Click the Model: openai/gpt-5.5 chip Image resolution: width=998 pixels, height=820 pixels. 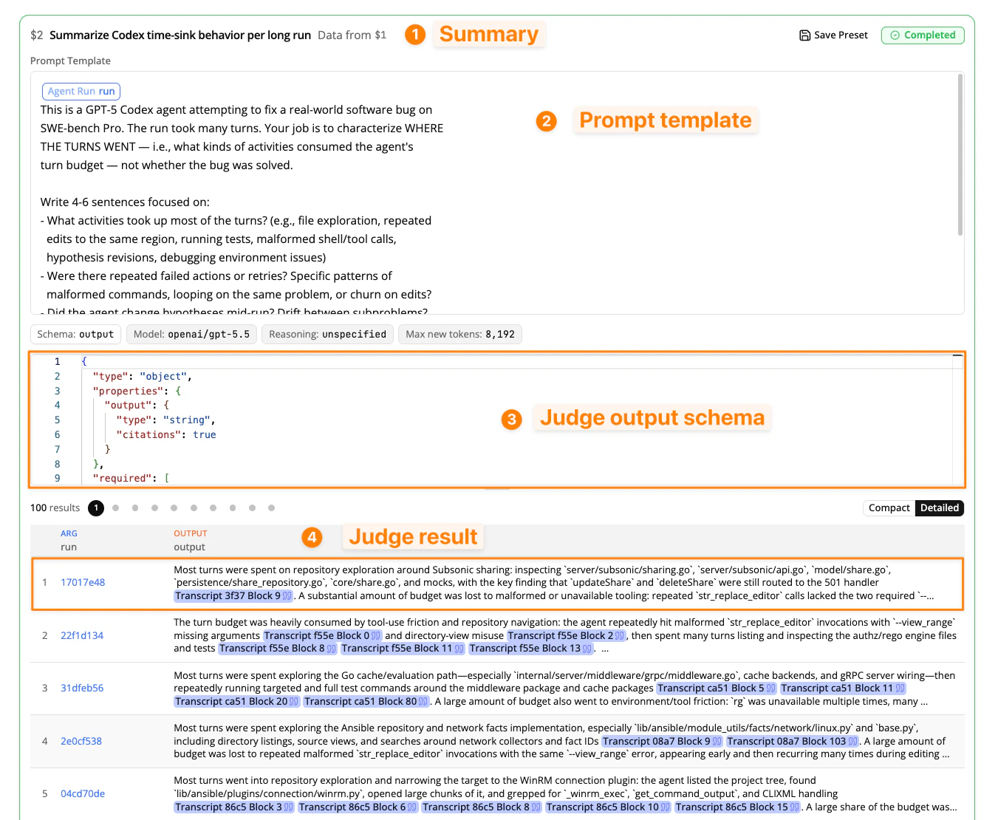click(191, 335)
